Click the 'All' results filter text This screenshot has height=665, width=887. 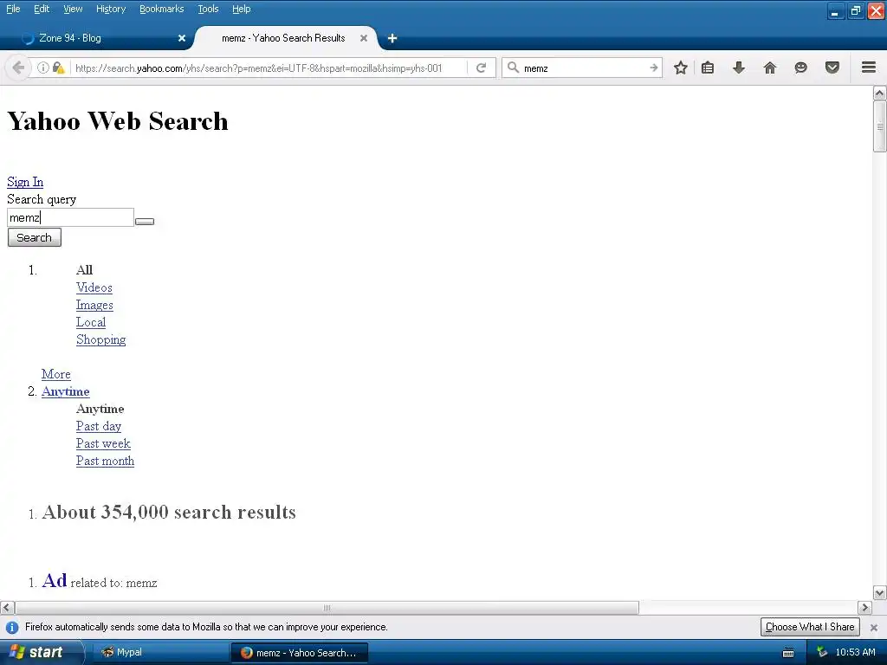pyautogui.click(x=84, y=270)
